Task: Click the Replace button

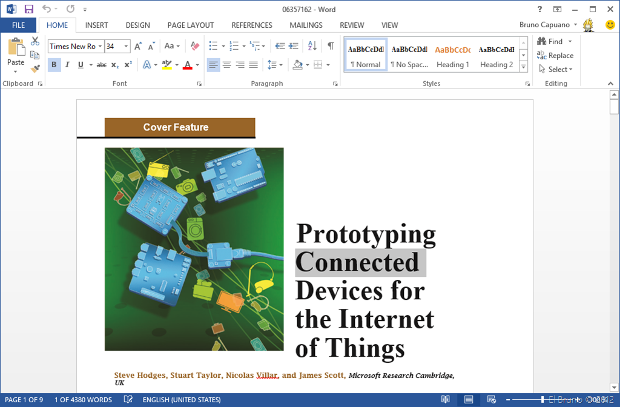Action: click(555, 56)
